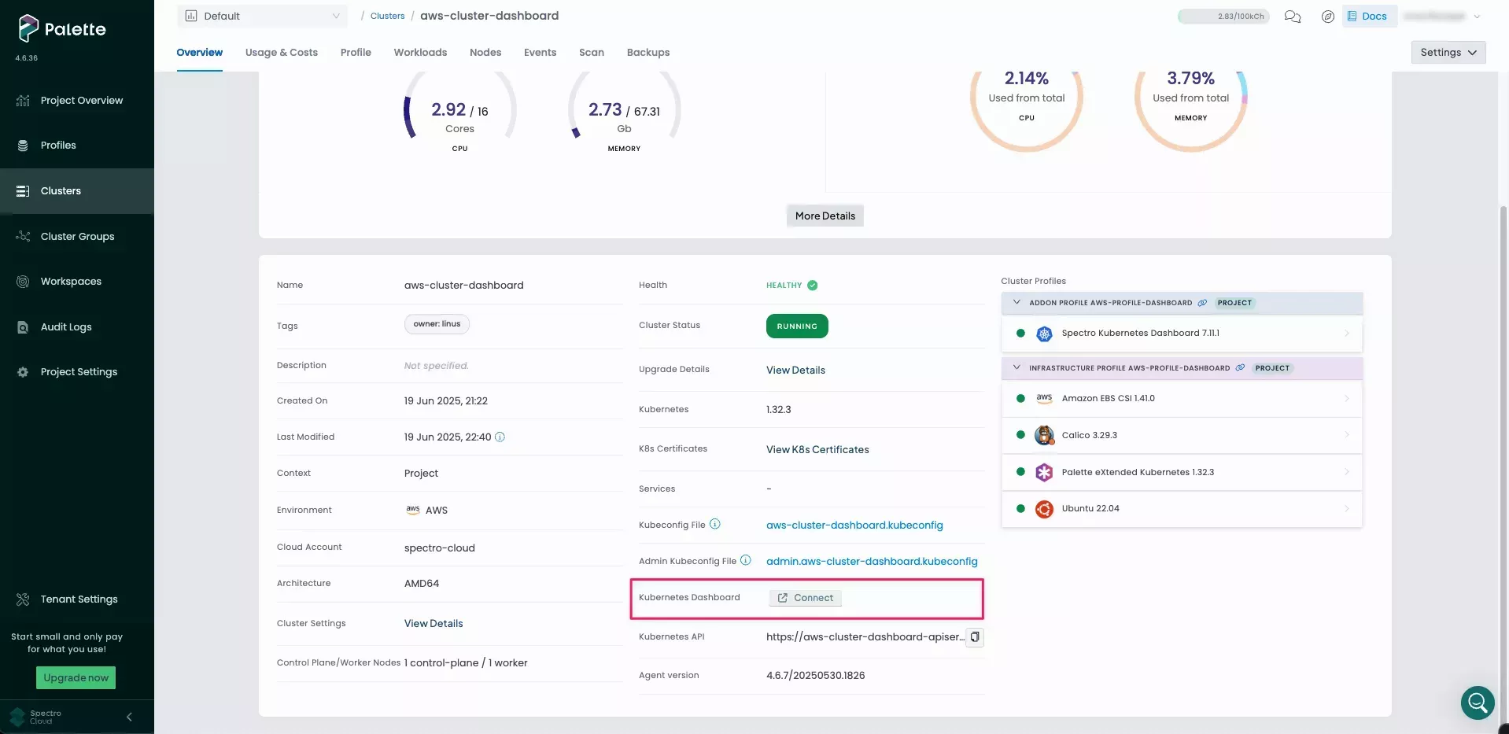This screenshot has width=1509, height=734.
Task: Click the compass help icon in top bar
Action: (1328, 16)
